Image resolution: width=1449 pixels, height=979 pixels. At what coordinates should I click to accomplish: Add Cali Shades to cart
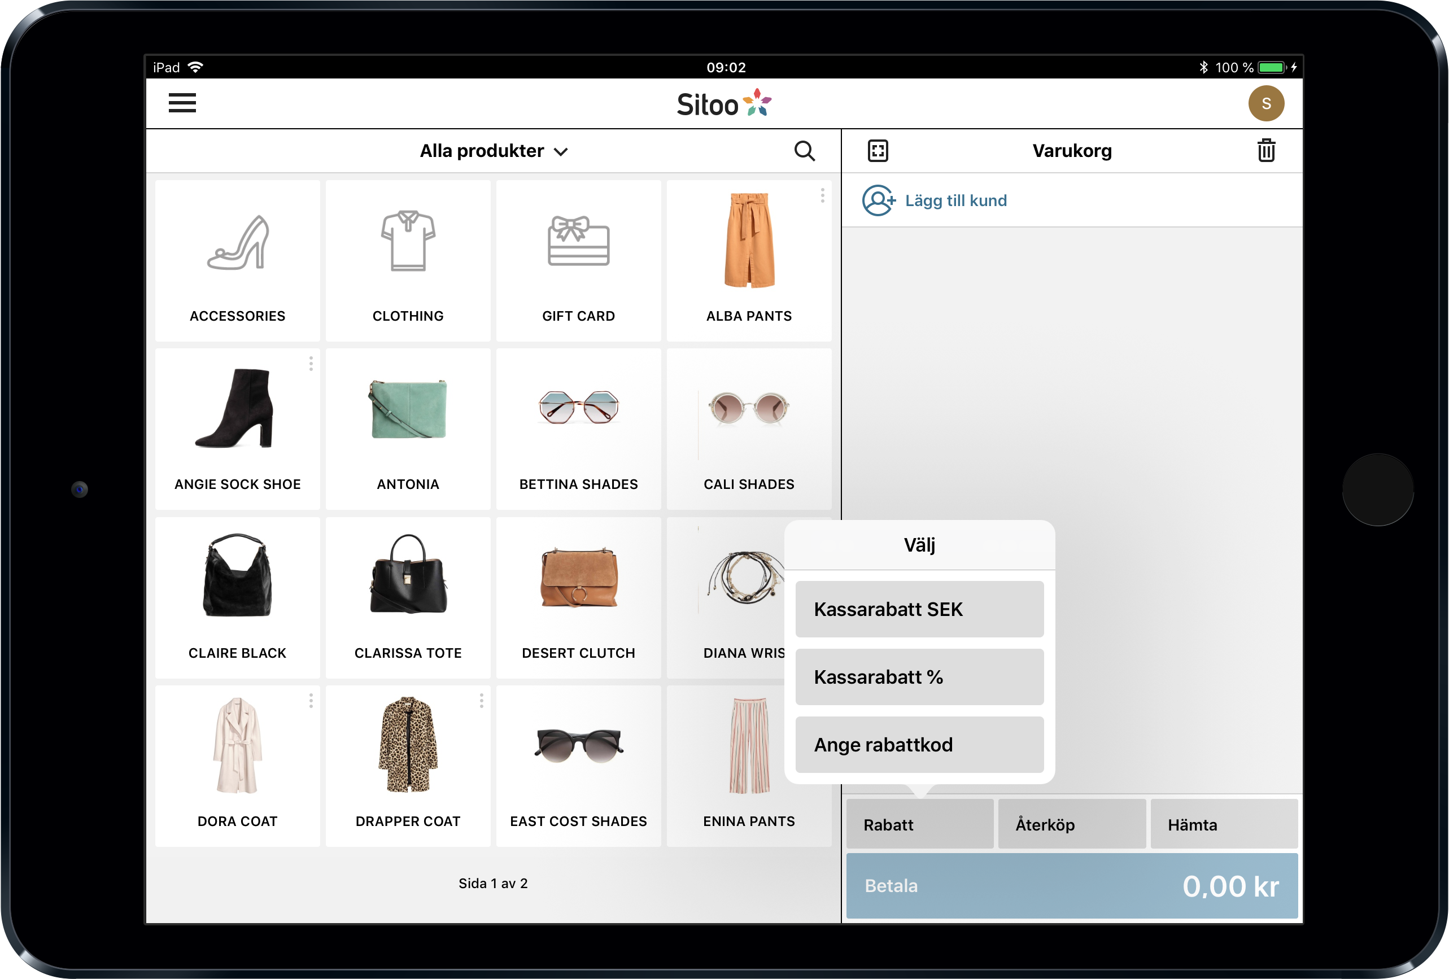coord(749,429)
